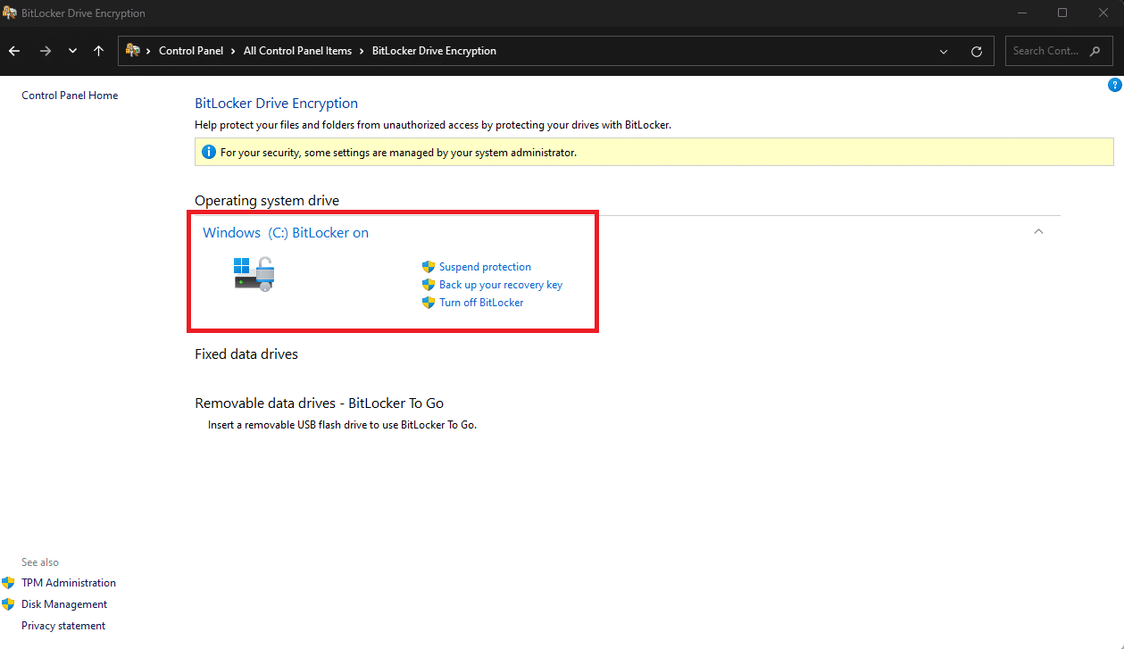Click administrator managed settings notice text
The height and width of the screenshot is (649, 1124).
point(398,153)
